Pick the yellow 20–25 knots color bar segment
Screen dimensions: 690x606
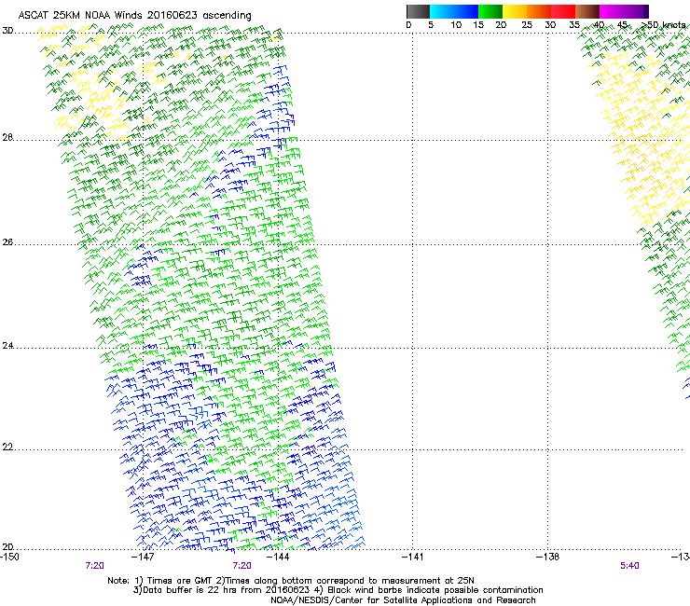(515, 11)
